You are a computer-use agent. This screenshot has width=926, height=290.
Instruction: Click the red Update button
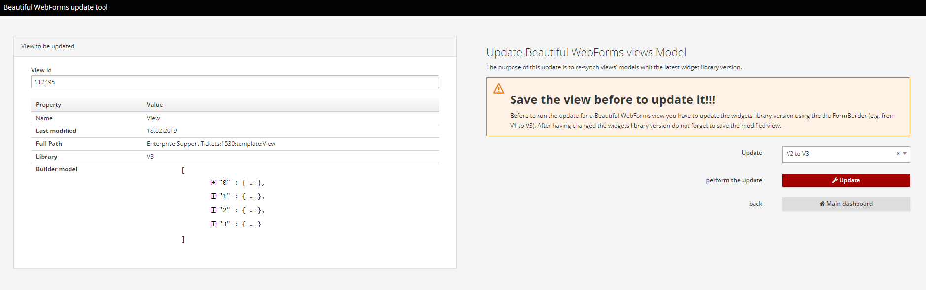846,180
